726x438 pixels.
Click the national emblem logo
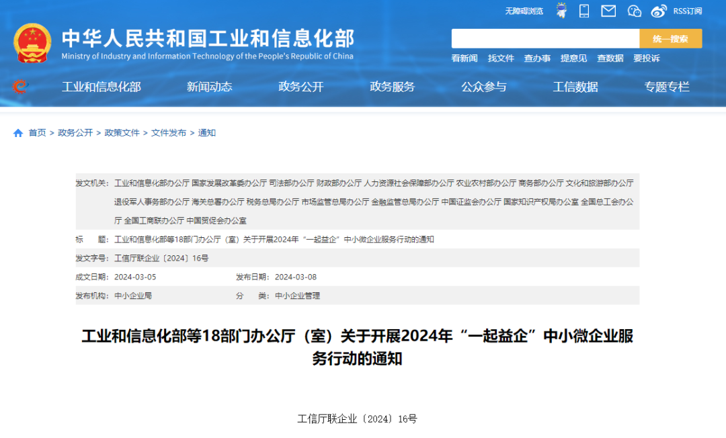point(32,43)
